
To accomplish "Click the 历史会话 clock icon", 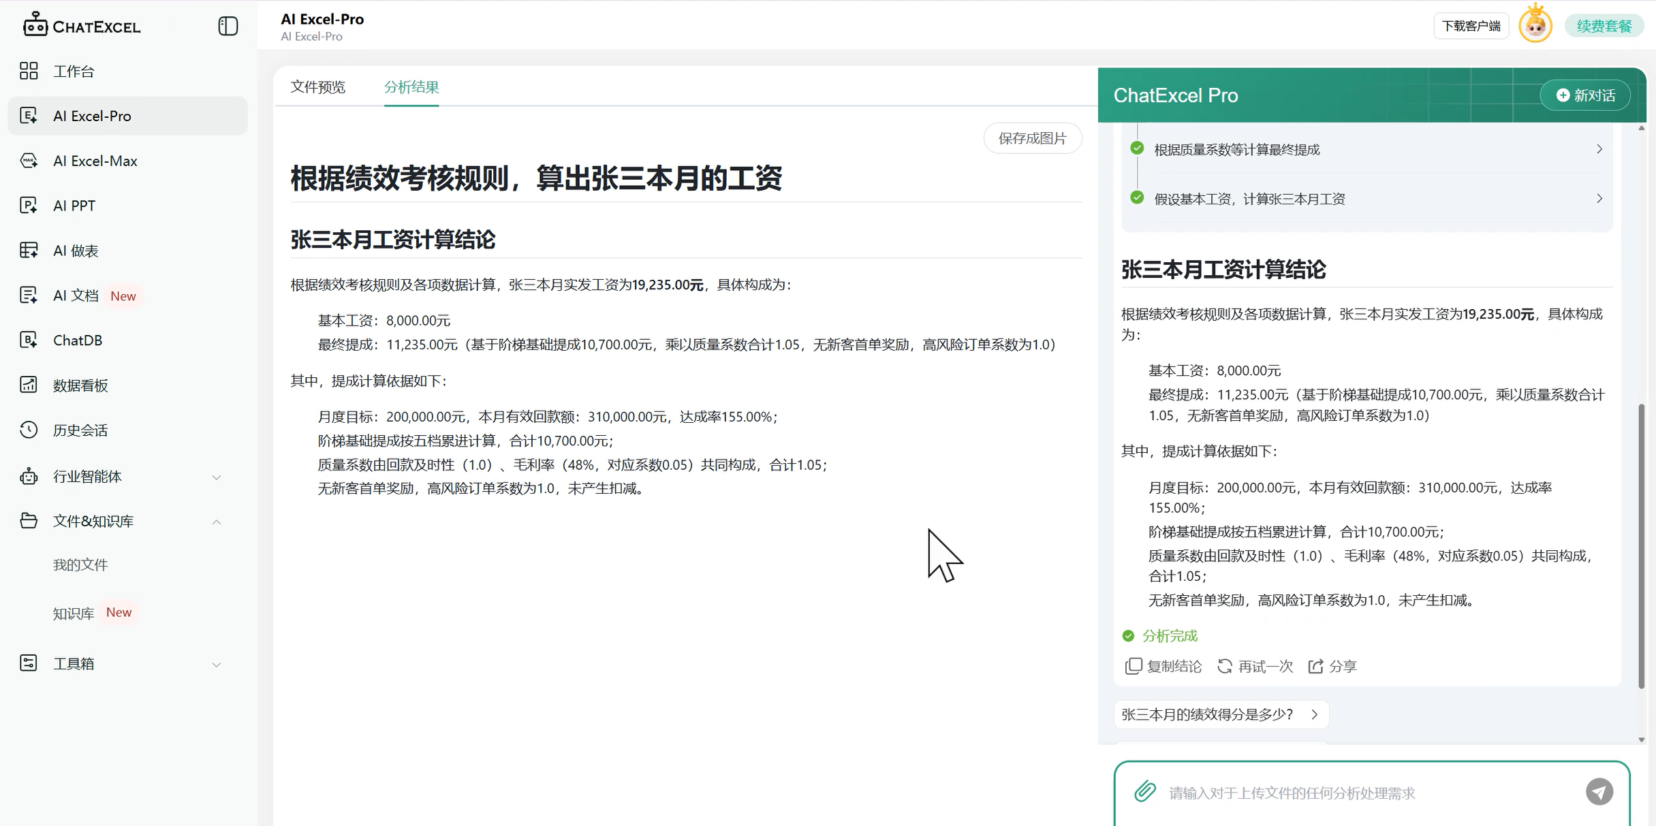I will pyautogui.click(x=29, y=430).
